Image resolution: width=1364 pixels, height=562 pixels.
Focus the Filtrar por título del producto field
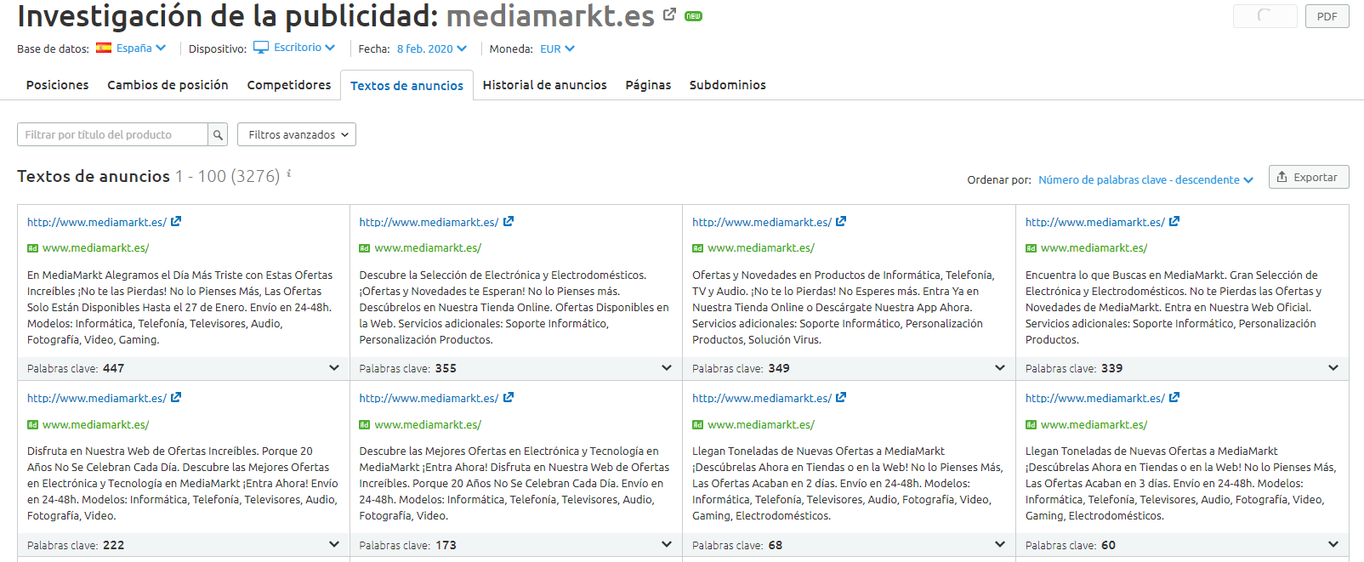click(112, 134)
